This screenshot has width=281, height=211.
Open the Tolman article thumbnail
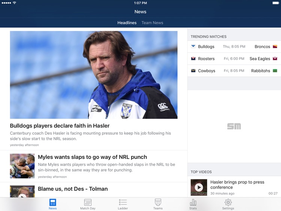[x=22, y=191]
